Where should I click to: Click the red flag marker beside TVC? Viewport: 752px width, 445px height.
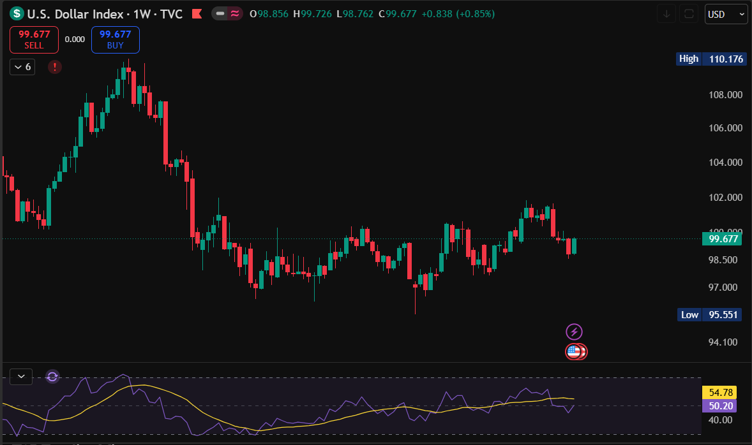coord(197,14)
